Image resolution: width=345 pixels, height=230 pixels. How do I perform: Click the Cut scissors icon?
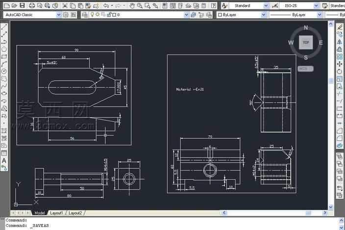pyautogui.click(x=65, y=5)
